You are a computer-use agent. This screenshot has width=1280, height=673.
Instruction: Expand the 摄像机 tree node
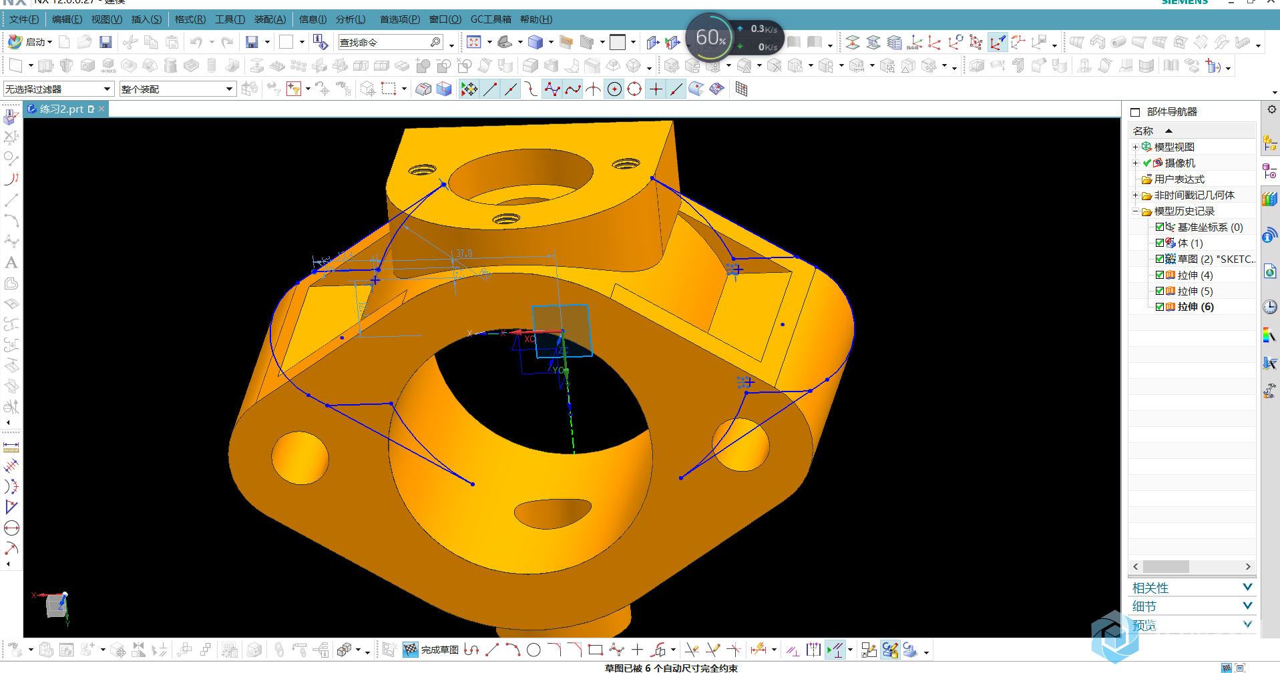(1135, 163)
